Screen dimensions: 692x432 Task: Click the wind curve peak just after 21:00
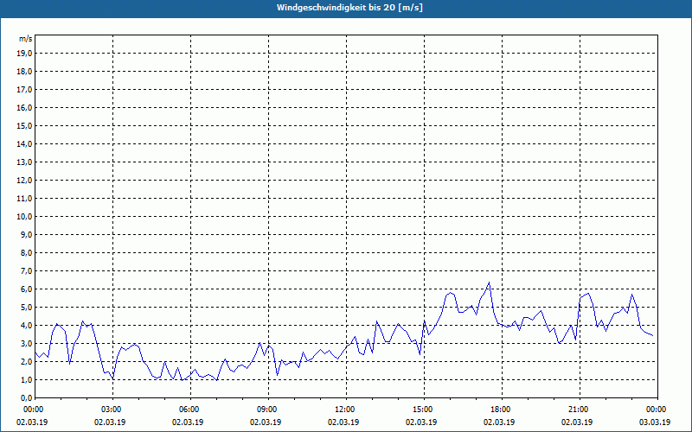589,294
